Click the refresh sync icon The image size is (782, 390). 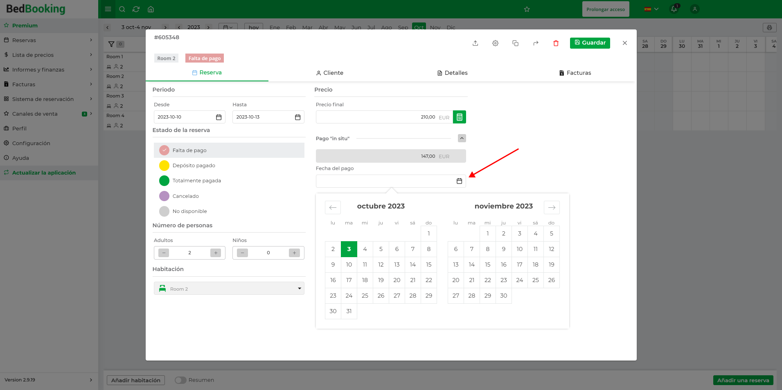(x=136, y=9)
